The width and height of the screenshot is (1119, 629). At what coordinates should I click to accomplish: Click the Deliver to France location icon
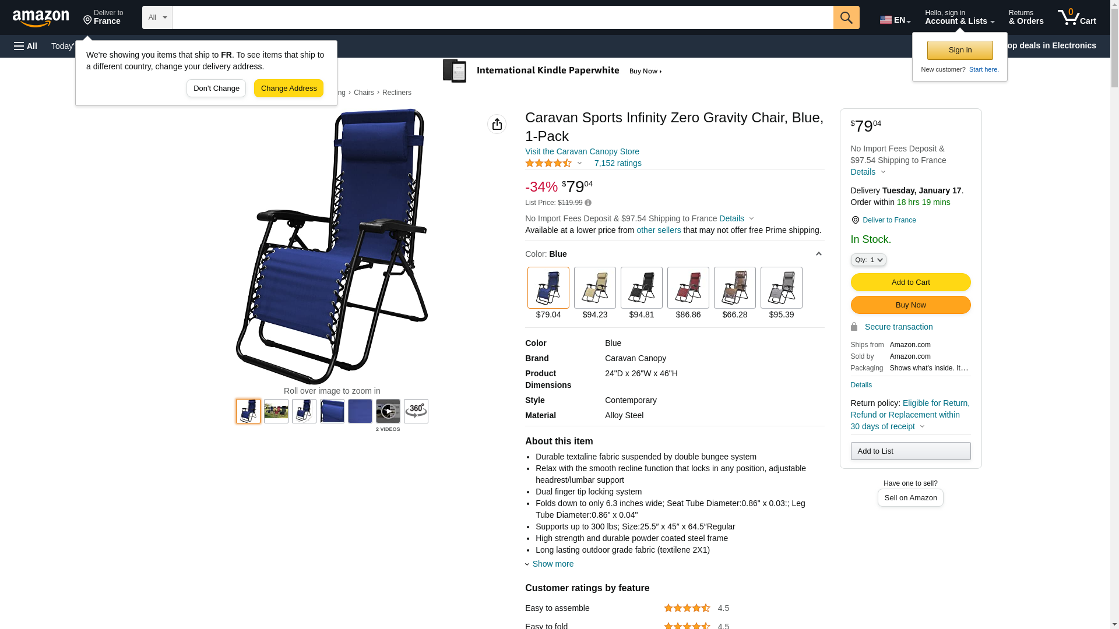pos(855,220)
